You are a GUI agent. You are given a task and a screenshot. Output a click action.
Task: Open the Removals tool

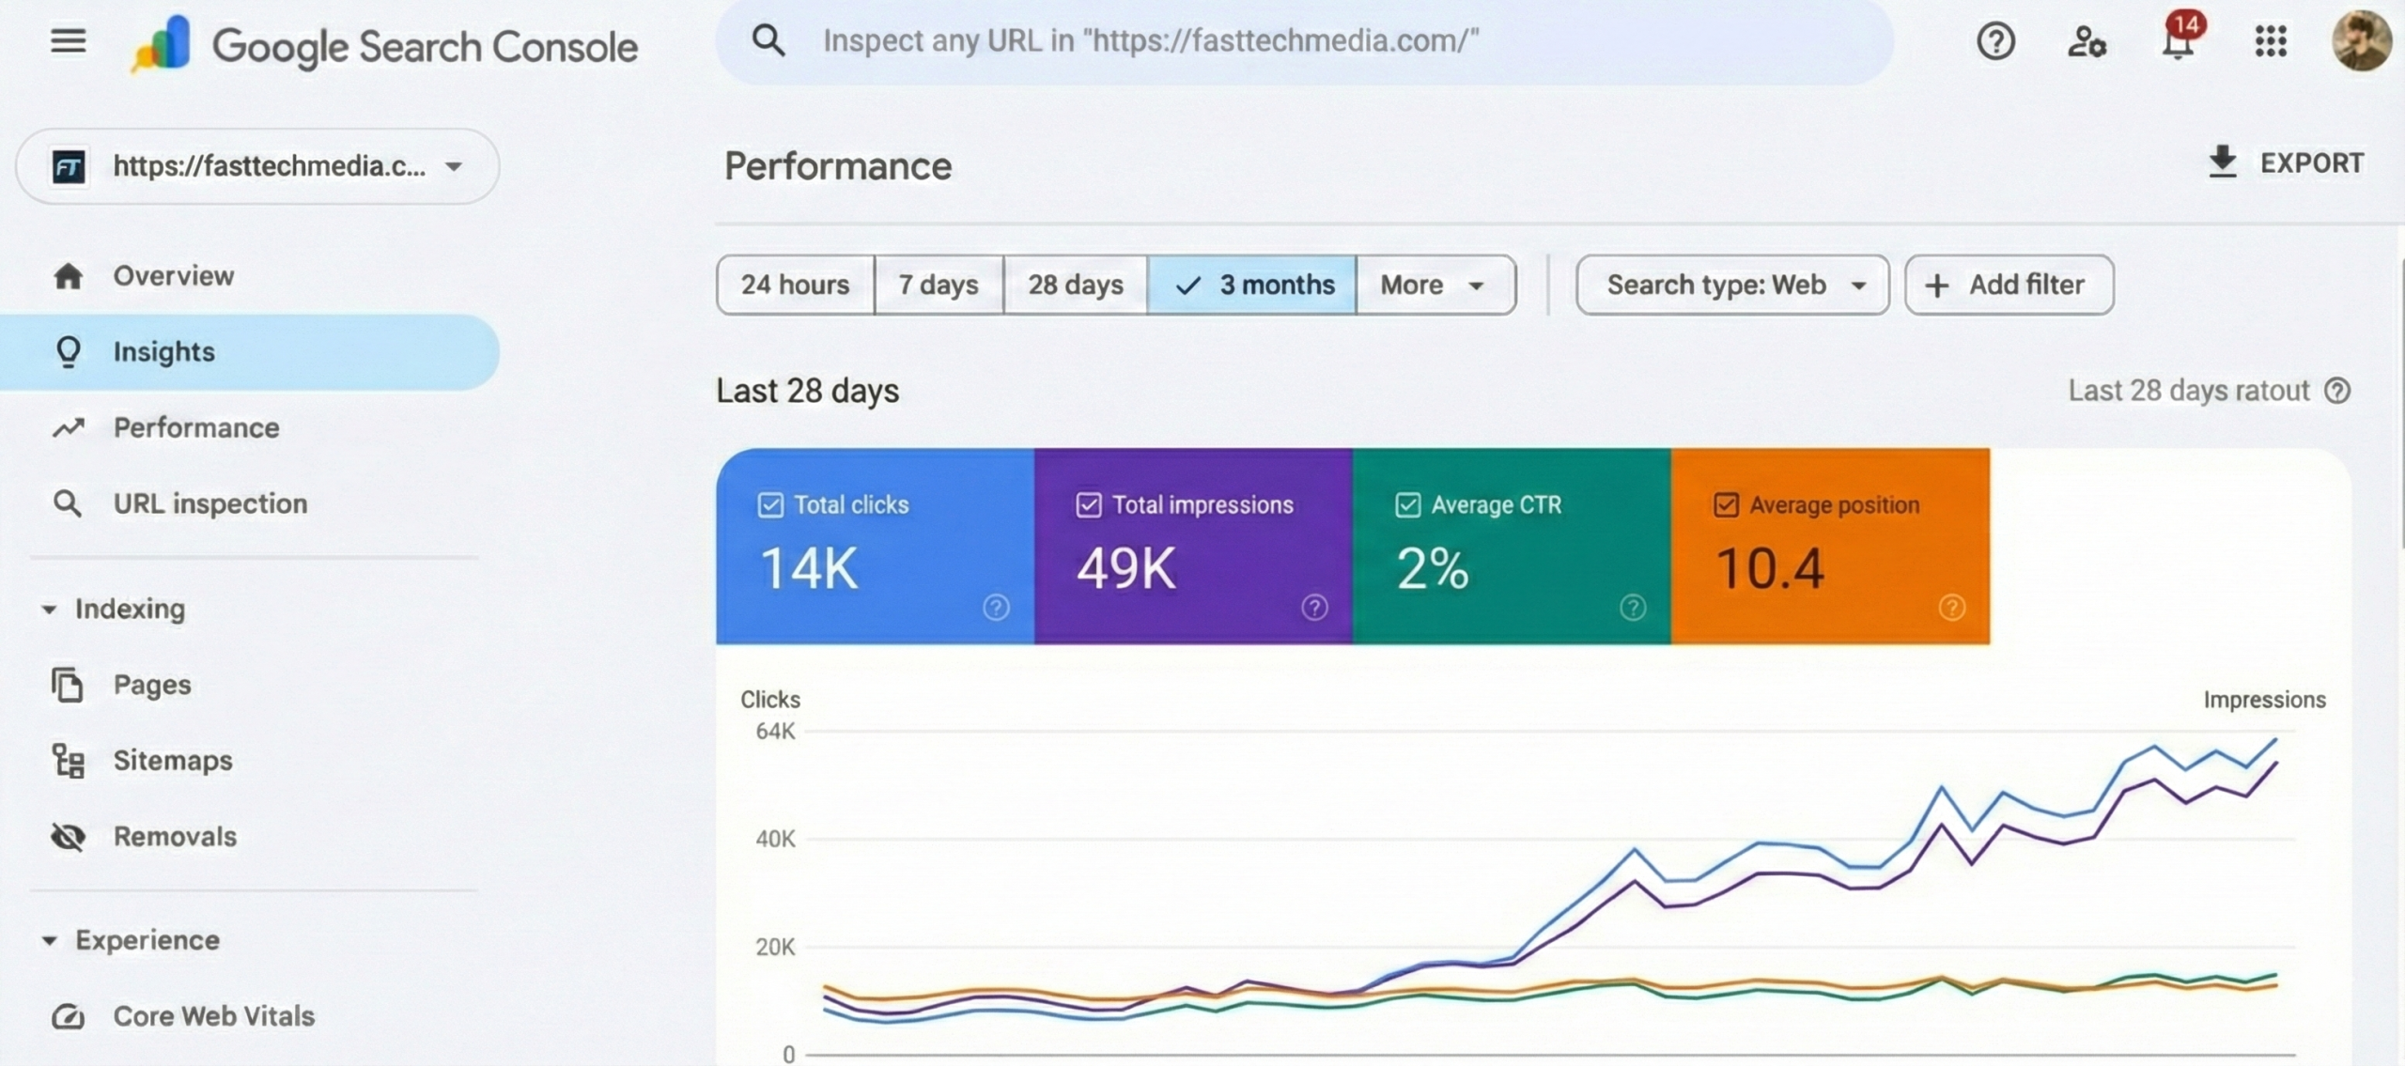175,836
